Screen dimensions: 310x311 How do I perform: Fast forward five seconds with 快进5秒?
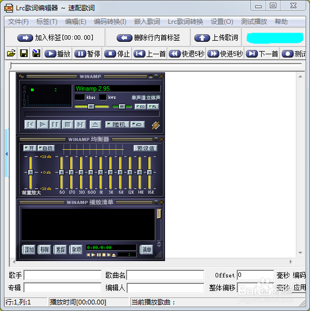(x=225, y=54)
